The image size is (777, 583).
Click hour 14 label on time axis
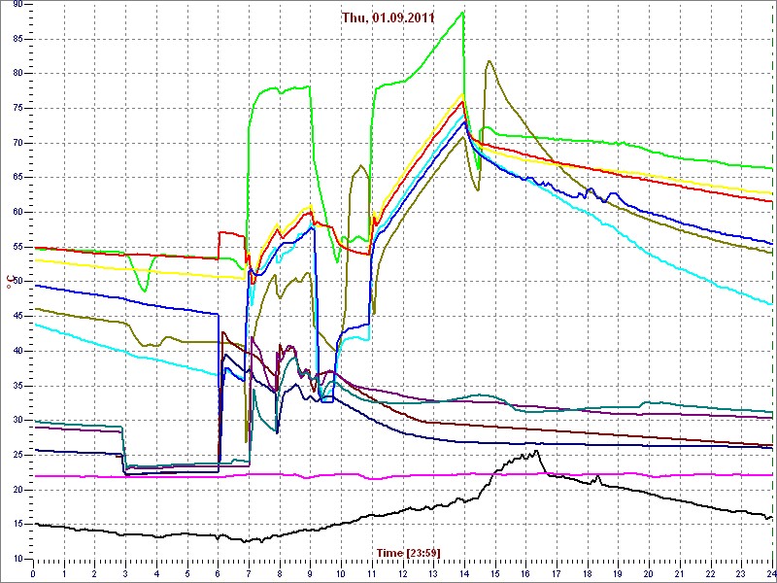(463, 572)
